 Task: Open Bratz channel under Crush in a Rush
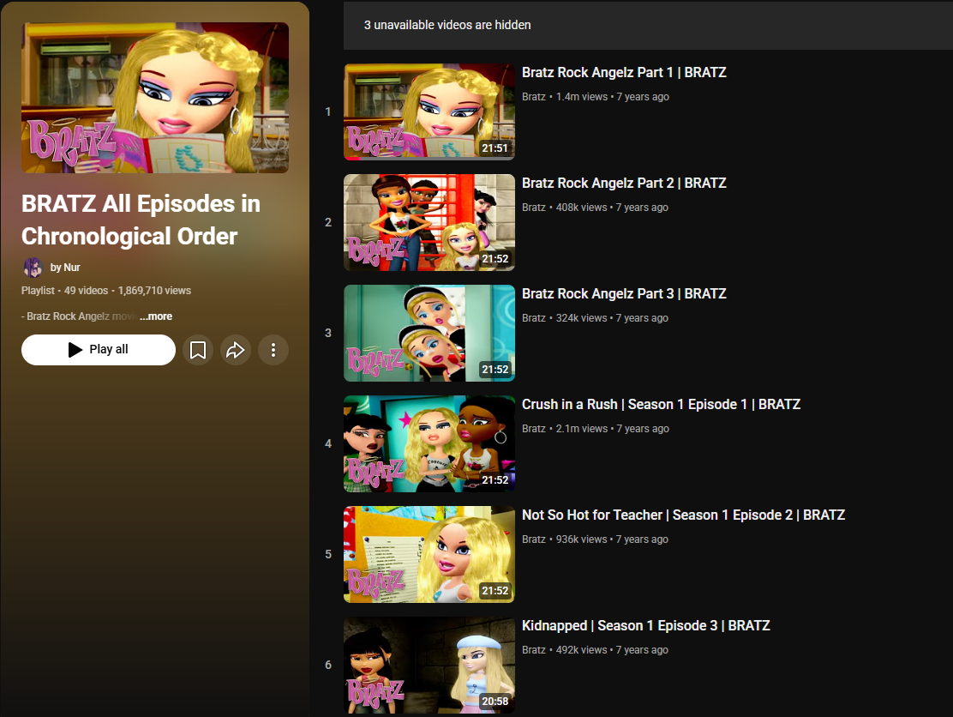click(534, 429)
